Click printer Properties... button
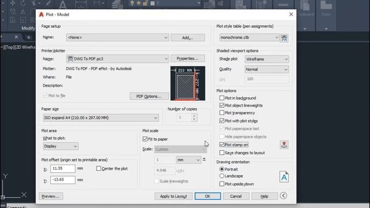This screenshot has width=370, height=208. [187, 58]
